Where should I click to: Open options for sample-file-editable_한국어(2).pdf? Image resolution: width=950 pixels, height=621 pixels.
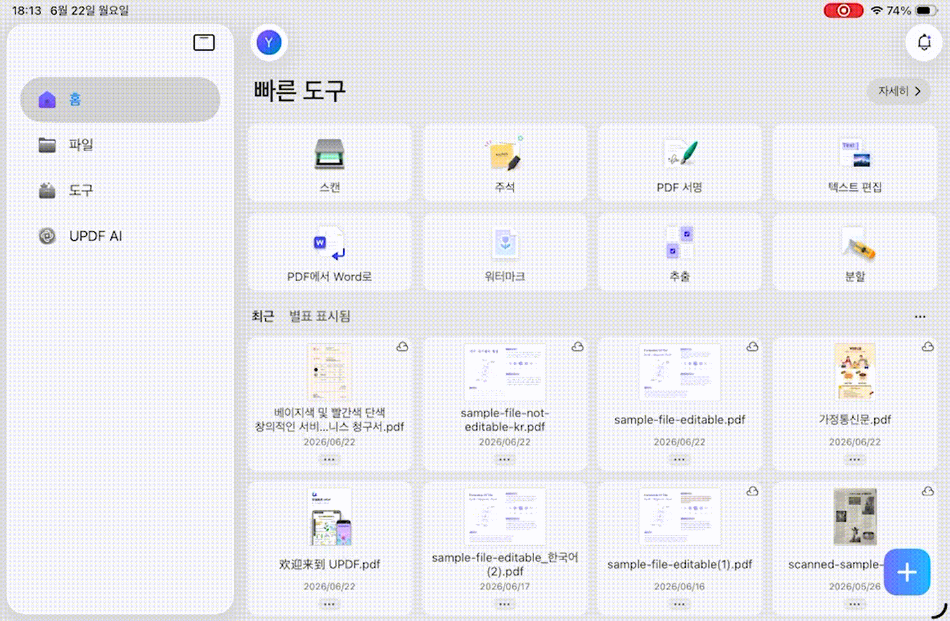pyautogui.click(x=505, y=604)
